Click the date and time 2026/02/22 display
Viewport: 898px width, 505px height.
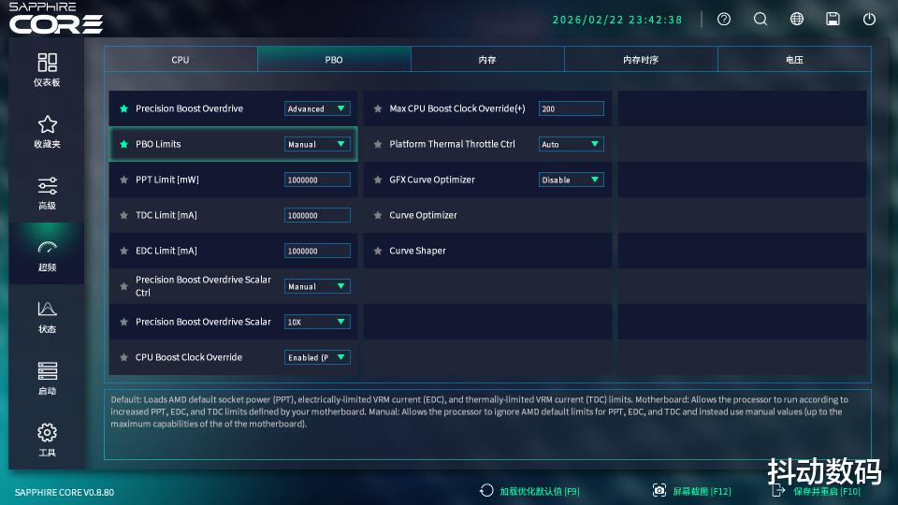tap(617, 20)
